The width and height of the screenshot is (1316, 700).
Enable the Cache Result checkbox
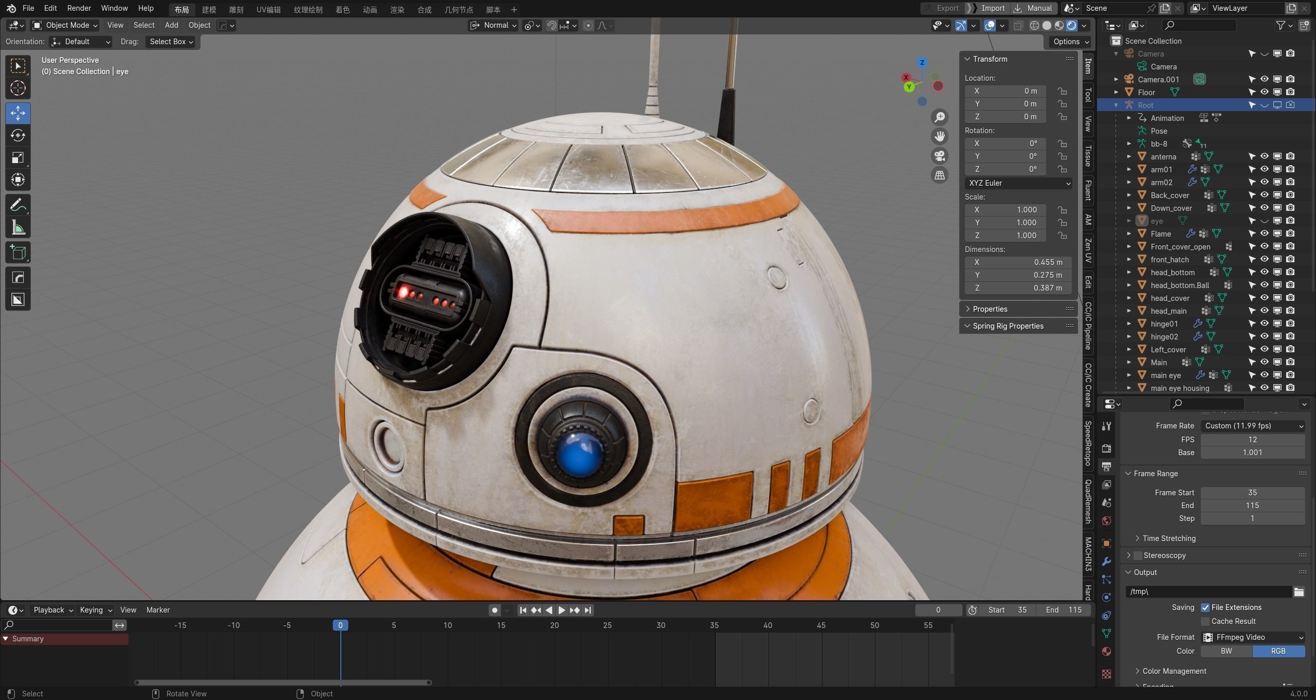click(1205, 621)
